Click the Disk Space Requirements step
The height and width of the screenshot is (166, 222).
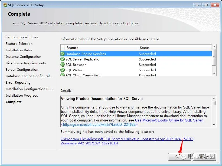click(x=26, y=63)
